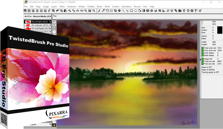Expand arrow on the fourth Pastel brush row

pyautogui.click(x=50, y=32)
